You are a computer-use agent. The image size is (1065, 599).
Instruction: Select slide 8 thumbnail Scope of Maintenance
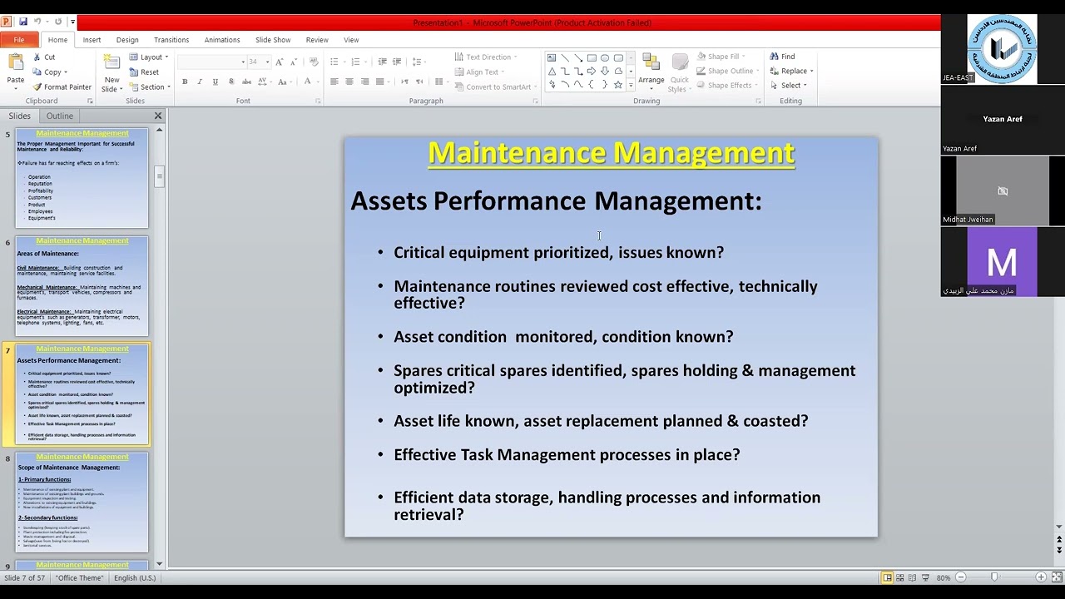click(x=82, y=502)
